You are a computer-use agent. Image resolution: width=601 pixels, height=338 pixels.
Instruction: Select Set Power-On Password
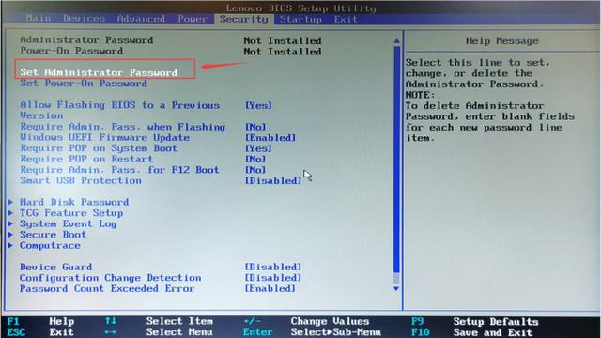(84, 84)
